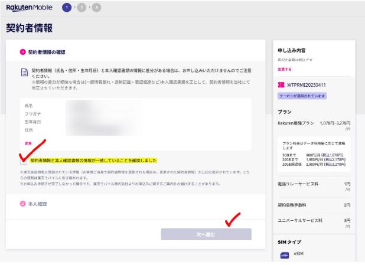This screenshot has height=265, width=365.
Task: Click the 1,078円~3,278円 price
Action: point(335,123)
